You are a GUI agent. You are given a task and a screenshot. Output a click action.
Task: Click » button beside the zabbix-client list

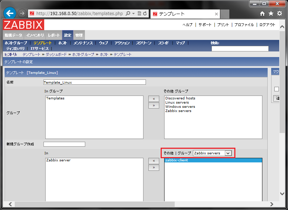[x=154, y=168]
